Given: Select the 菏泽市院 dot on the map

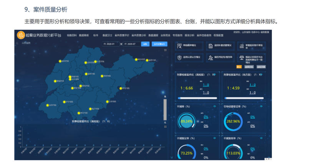Looking at the screenshot, I should (x=48, y=105).
